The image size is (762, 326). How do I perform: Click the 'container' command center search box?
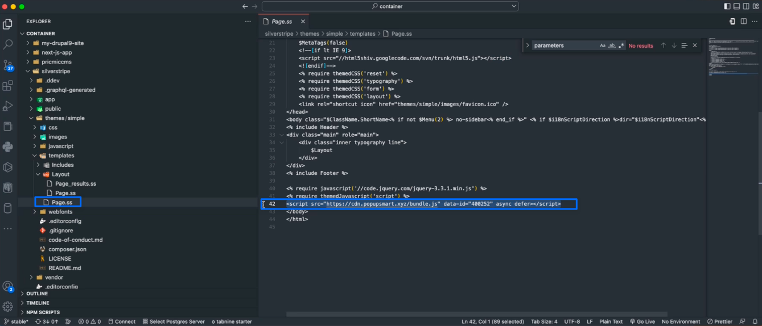[x=390, y=6]
